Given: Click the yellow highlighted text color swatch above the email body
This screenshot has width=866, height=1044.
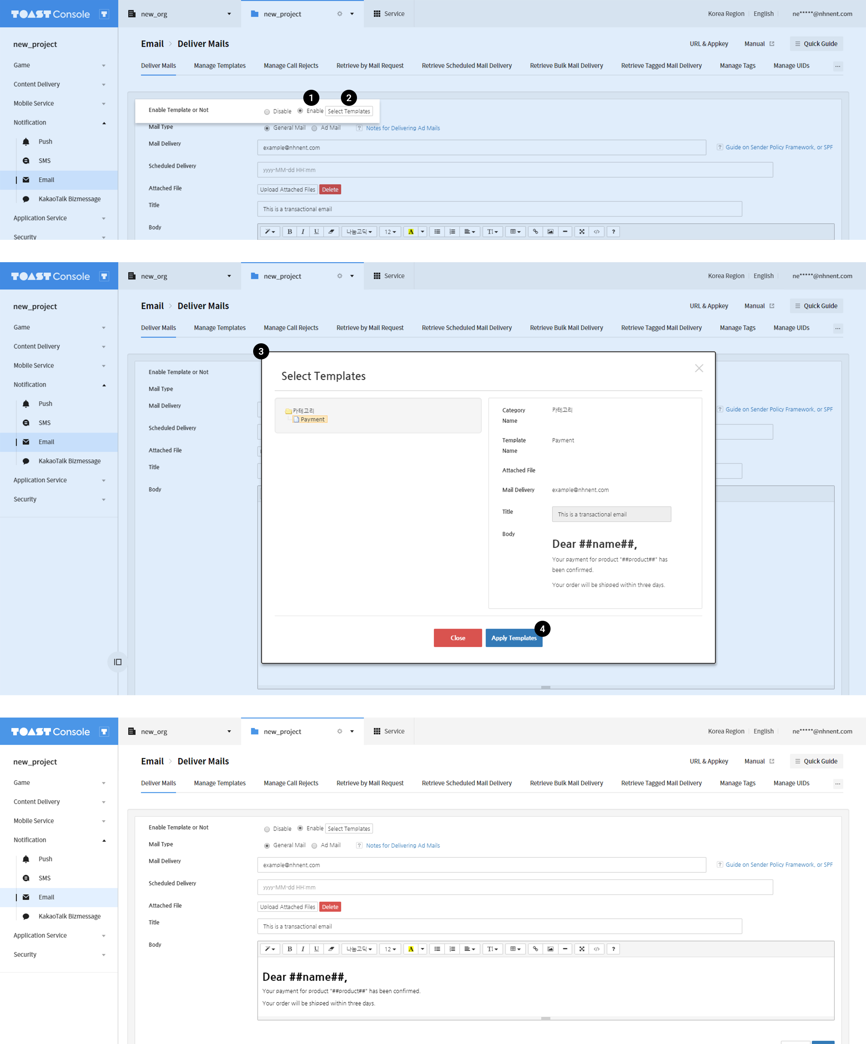Looking at the screenshot, I should coord(411,948).
